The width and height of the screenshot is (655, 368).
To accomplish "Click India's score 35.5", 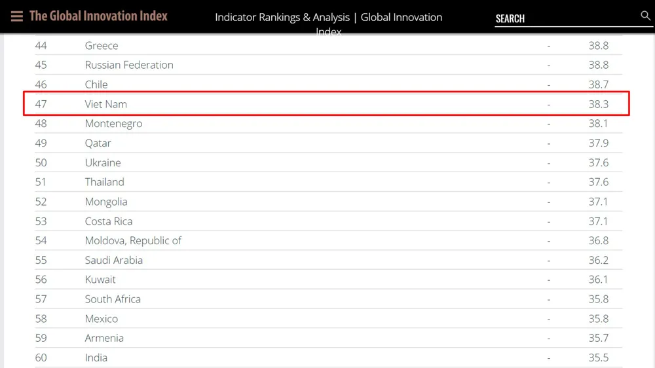I will click(598, 358).
